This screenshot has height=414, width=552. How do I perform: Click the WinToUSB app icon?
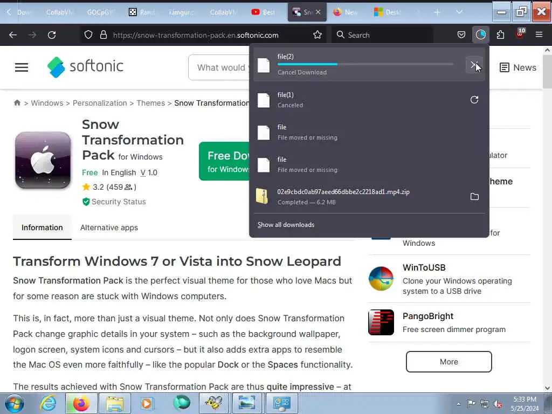pos(381,279)
